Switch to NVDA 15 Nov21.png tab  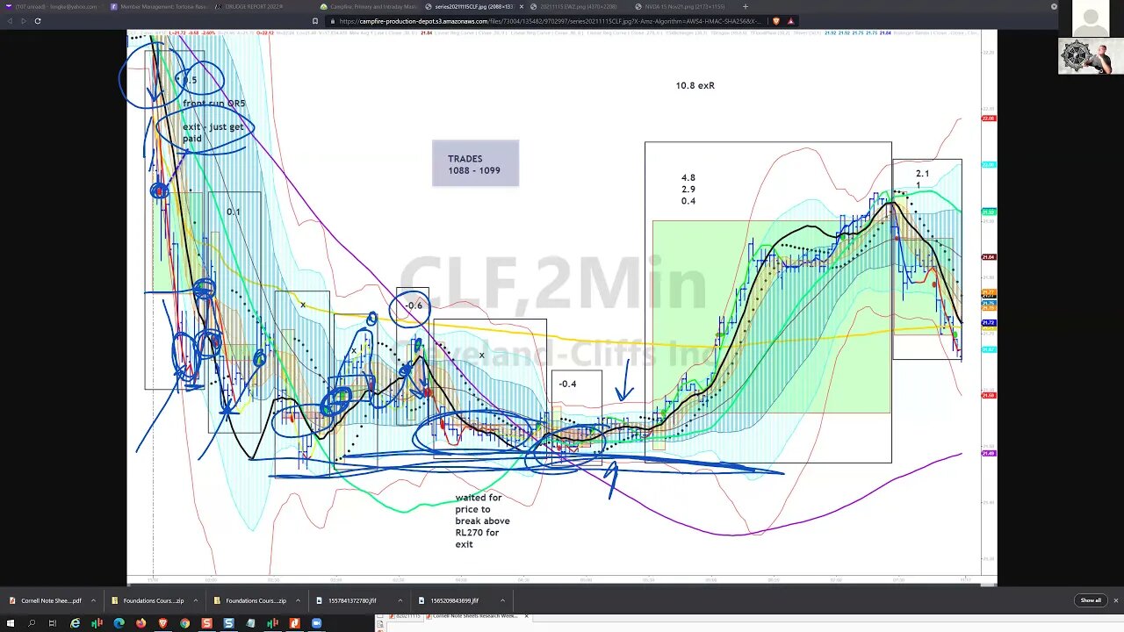click(x=685, y=6)
